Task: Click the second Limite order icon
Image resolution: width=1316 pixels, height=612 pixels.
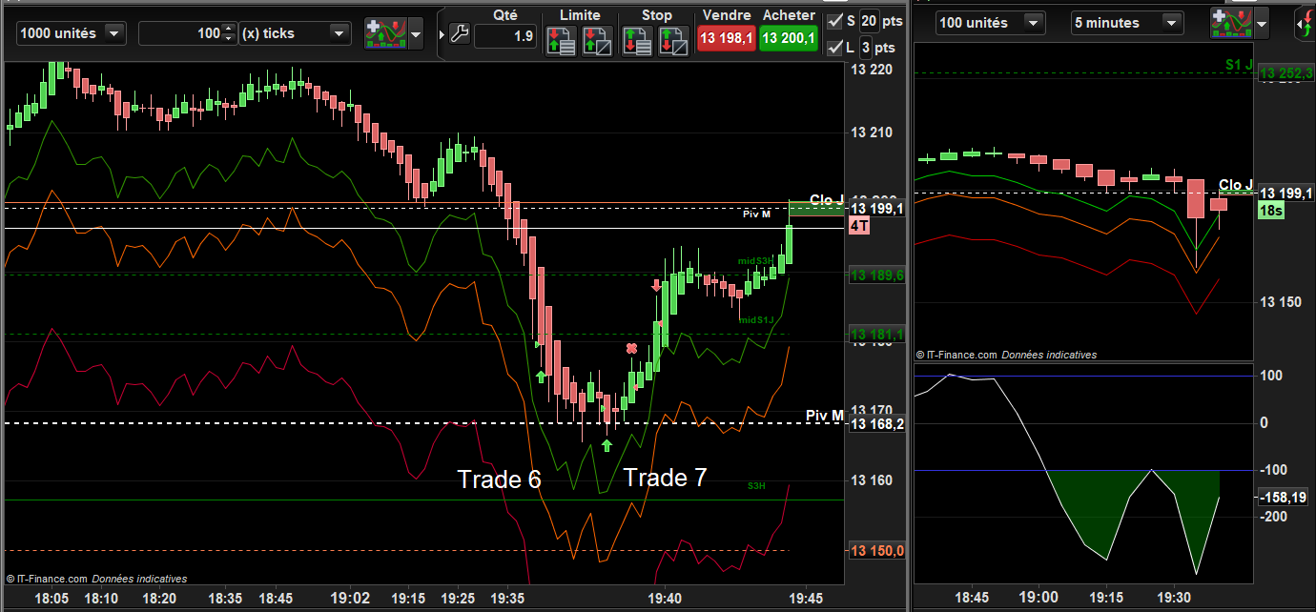Action: [x=596, y=41]
